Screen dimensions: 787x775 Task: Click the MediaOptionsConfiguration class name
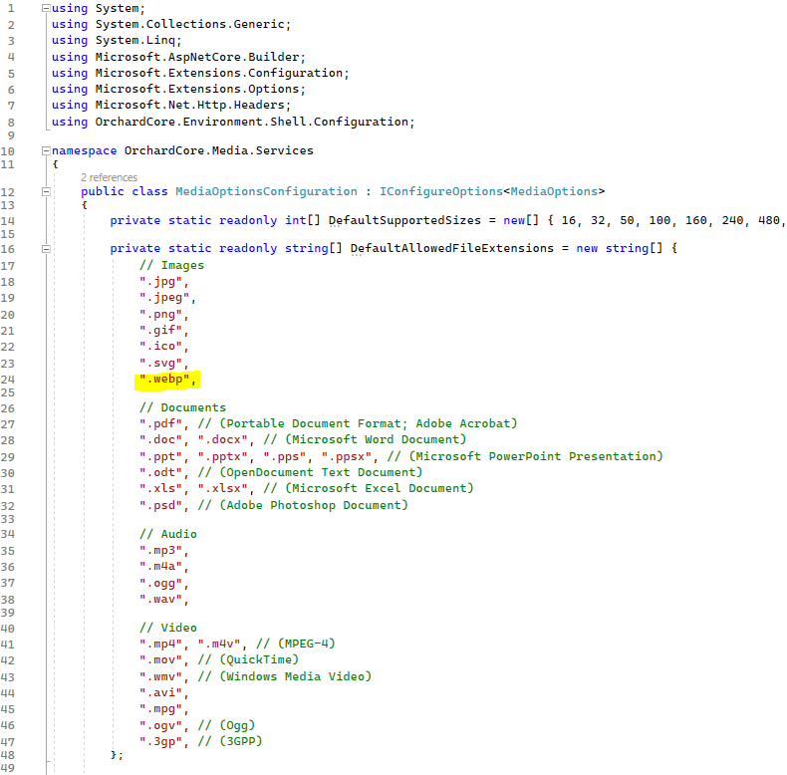tap(266, 191)
